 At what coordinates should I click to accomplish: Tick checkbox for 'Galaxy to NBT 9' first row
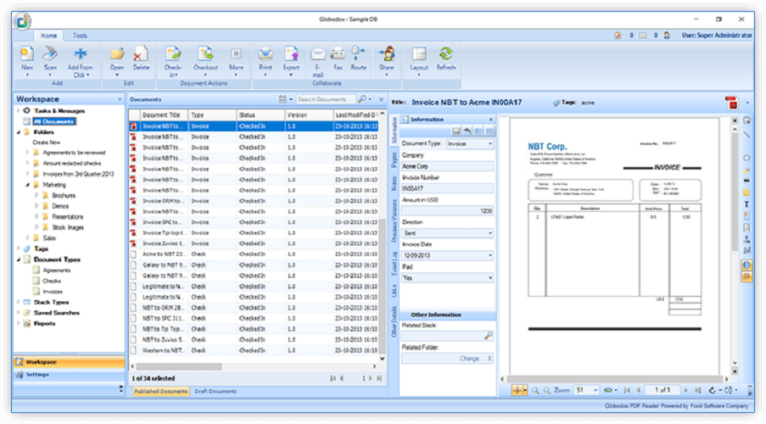coord(133,265)
